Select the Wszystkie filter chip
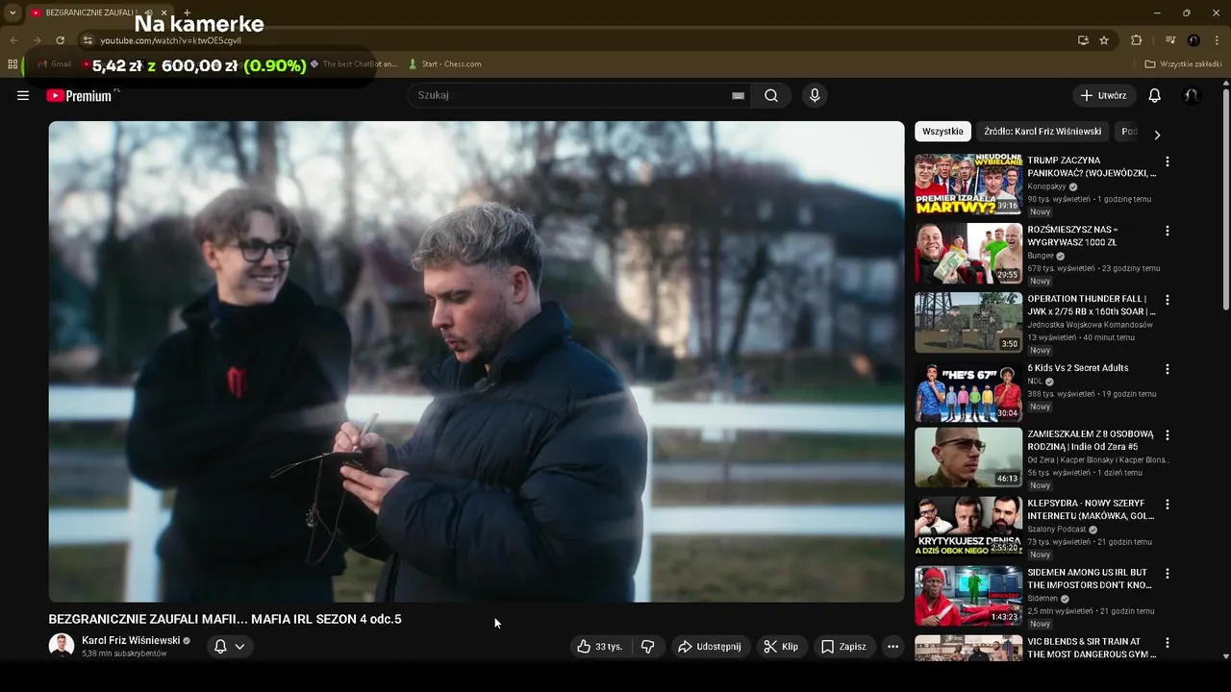This screenshot has height=692, width=1231. click(942, 132)
